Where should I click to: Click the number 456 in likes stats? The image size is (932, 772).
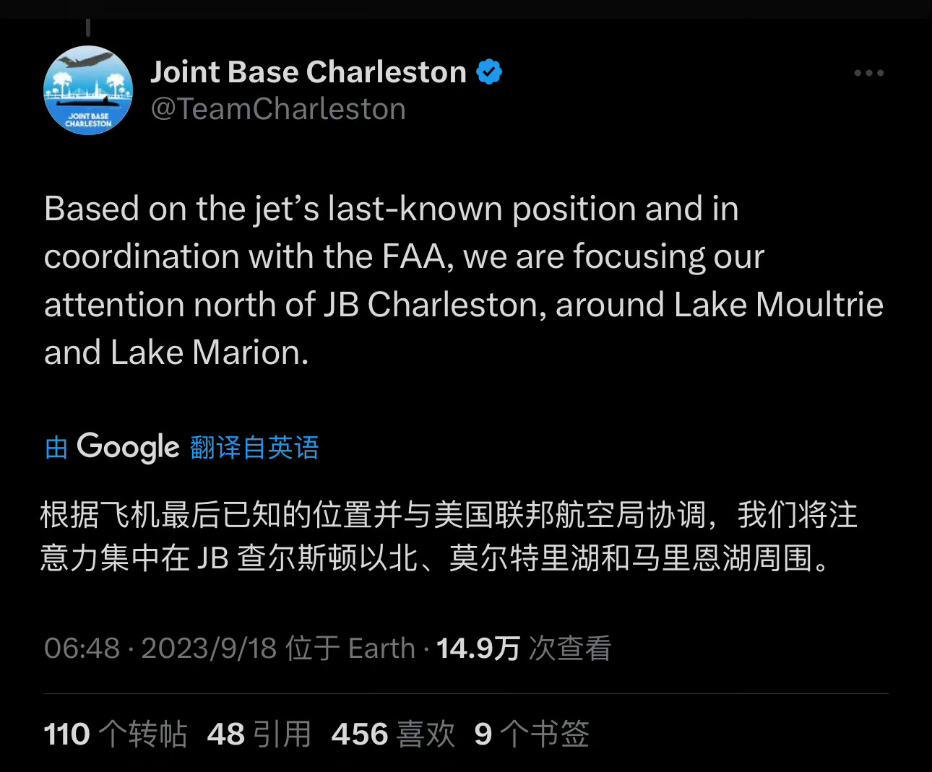[360, 734]
